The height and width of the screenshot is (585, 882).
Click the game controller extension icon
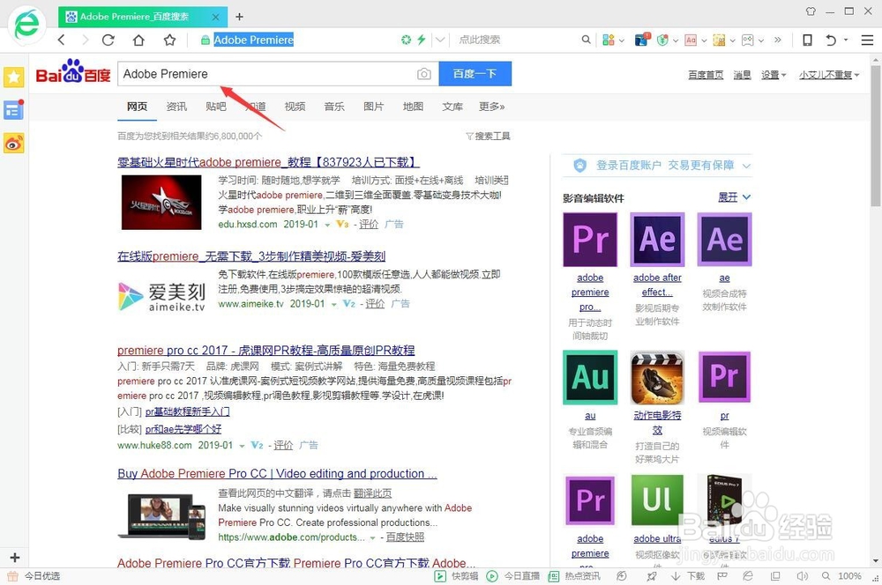(748, 40)
